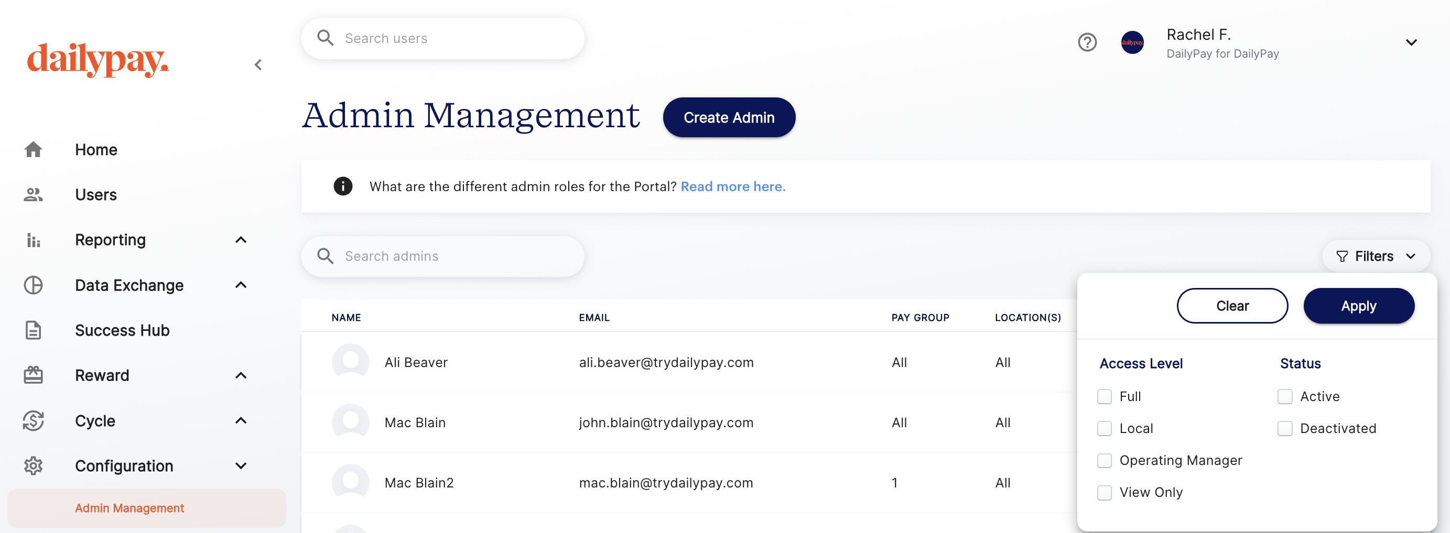Check the Active status box
Image resolution: width=1450 pixels, height=533 pixels.
click(x=1284, y=396)
